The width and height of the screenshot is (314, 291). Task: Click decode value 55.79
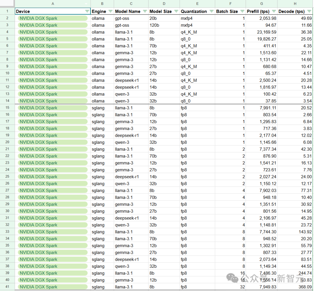point(295,246)
